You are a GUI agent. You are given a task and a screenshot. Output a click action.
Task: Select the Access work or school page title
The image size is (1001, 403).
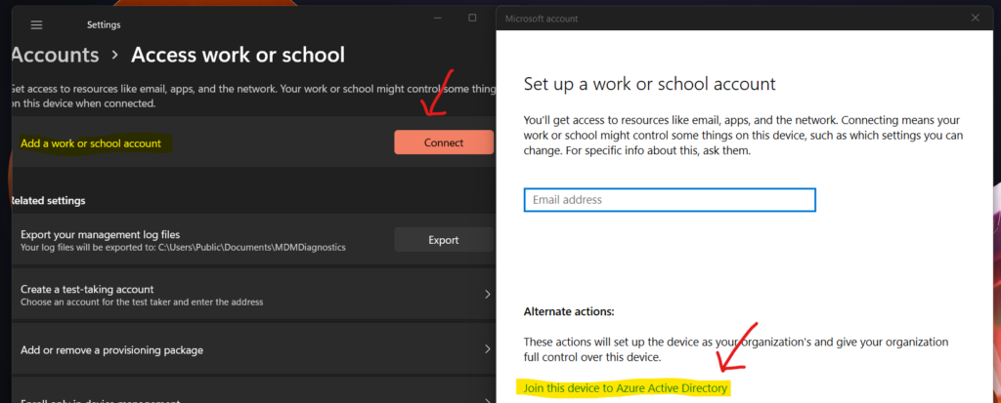[x=238, y=56]
